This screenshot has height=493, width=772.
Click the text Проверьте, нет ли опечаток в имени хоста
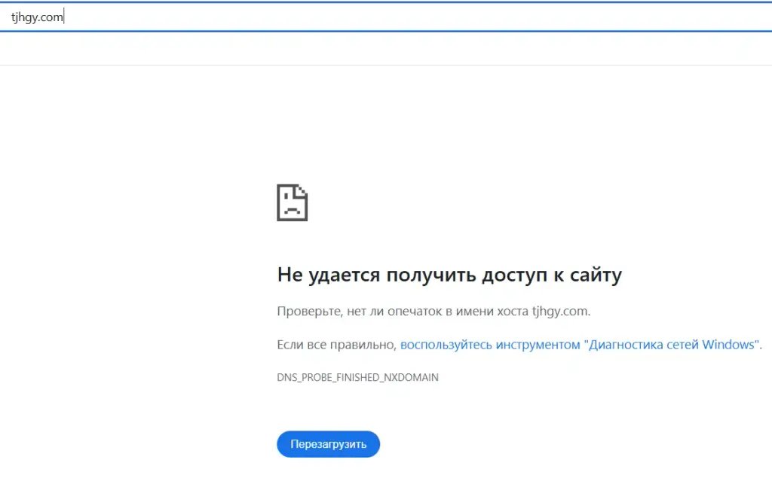click(403, 311)
